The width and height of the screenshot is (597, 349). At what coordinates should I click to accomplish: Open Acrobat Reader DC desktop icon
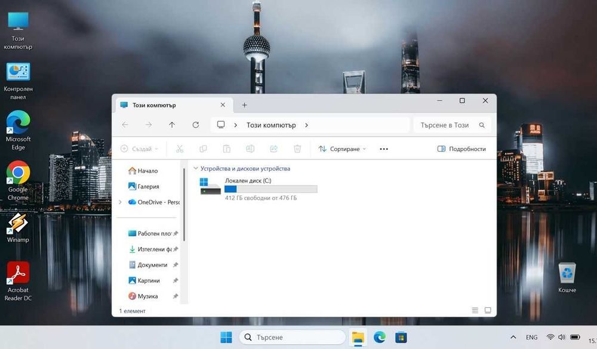tap(18, 281)
